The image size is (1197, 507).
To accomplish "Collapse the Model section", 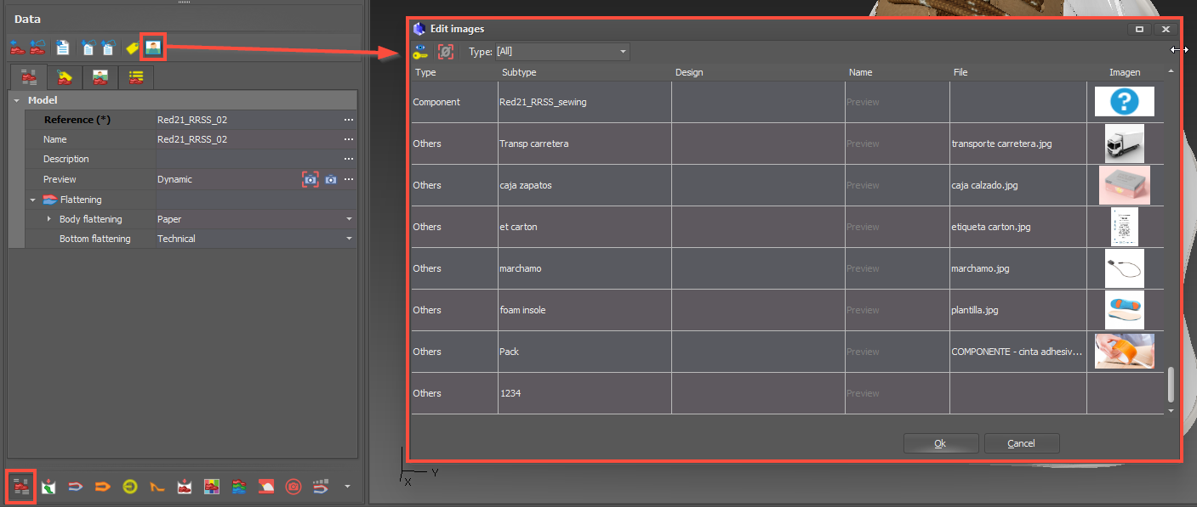I will (x=17, y=100).
